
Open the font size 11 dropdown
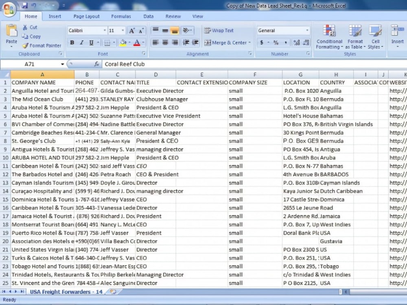pos(123,30)
